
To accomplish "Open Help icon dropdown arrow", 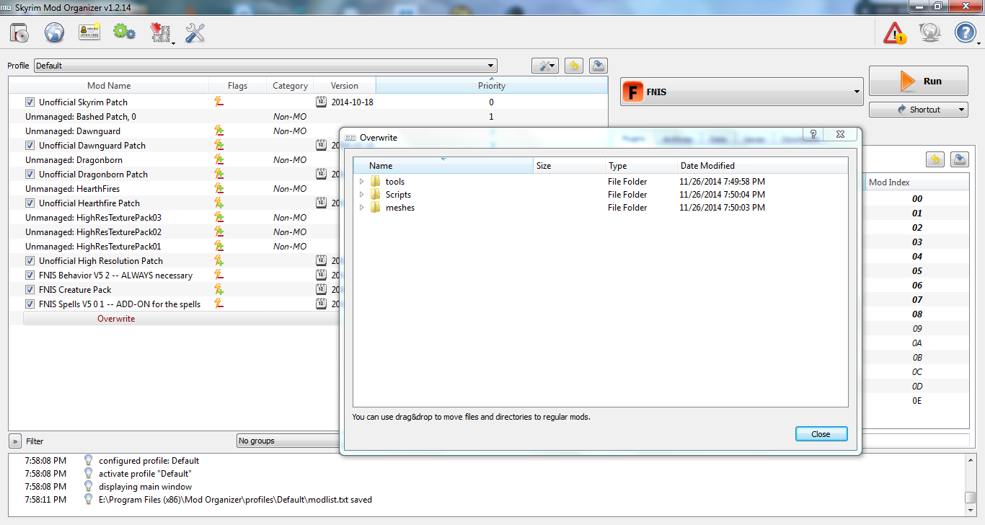I will click(x=979, y=43).
